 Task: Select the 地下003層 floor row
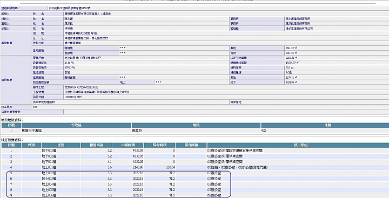(x=195, y=151)
